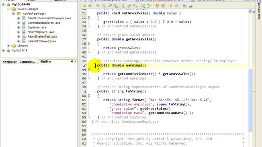The width and height of the screenshot is (262, 147).
Task: Go back to last edit location
Action: click(x=84, y=6)
